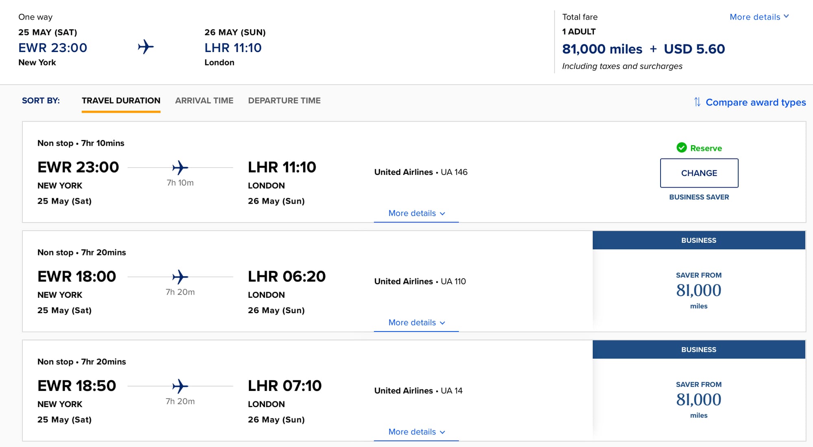Screen dimensions: 813x447
Task: Click the airplane icon on flight UA 14
Action: click(x=180, y=386)
